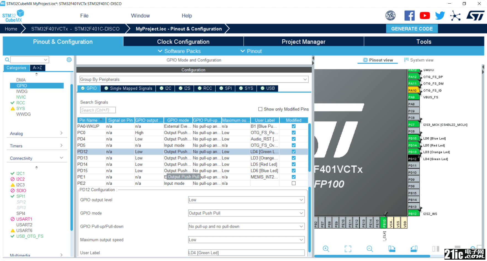The image size is (487, 261).
Task: Check Modified checkbox for PE2
Action: click(x=294, y=183)
